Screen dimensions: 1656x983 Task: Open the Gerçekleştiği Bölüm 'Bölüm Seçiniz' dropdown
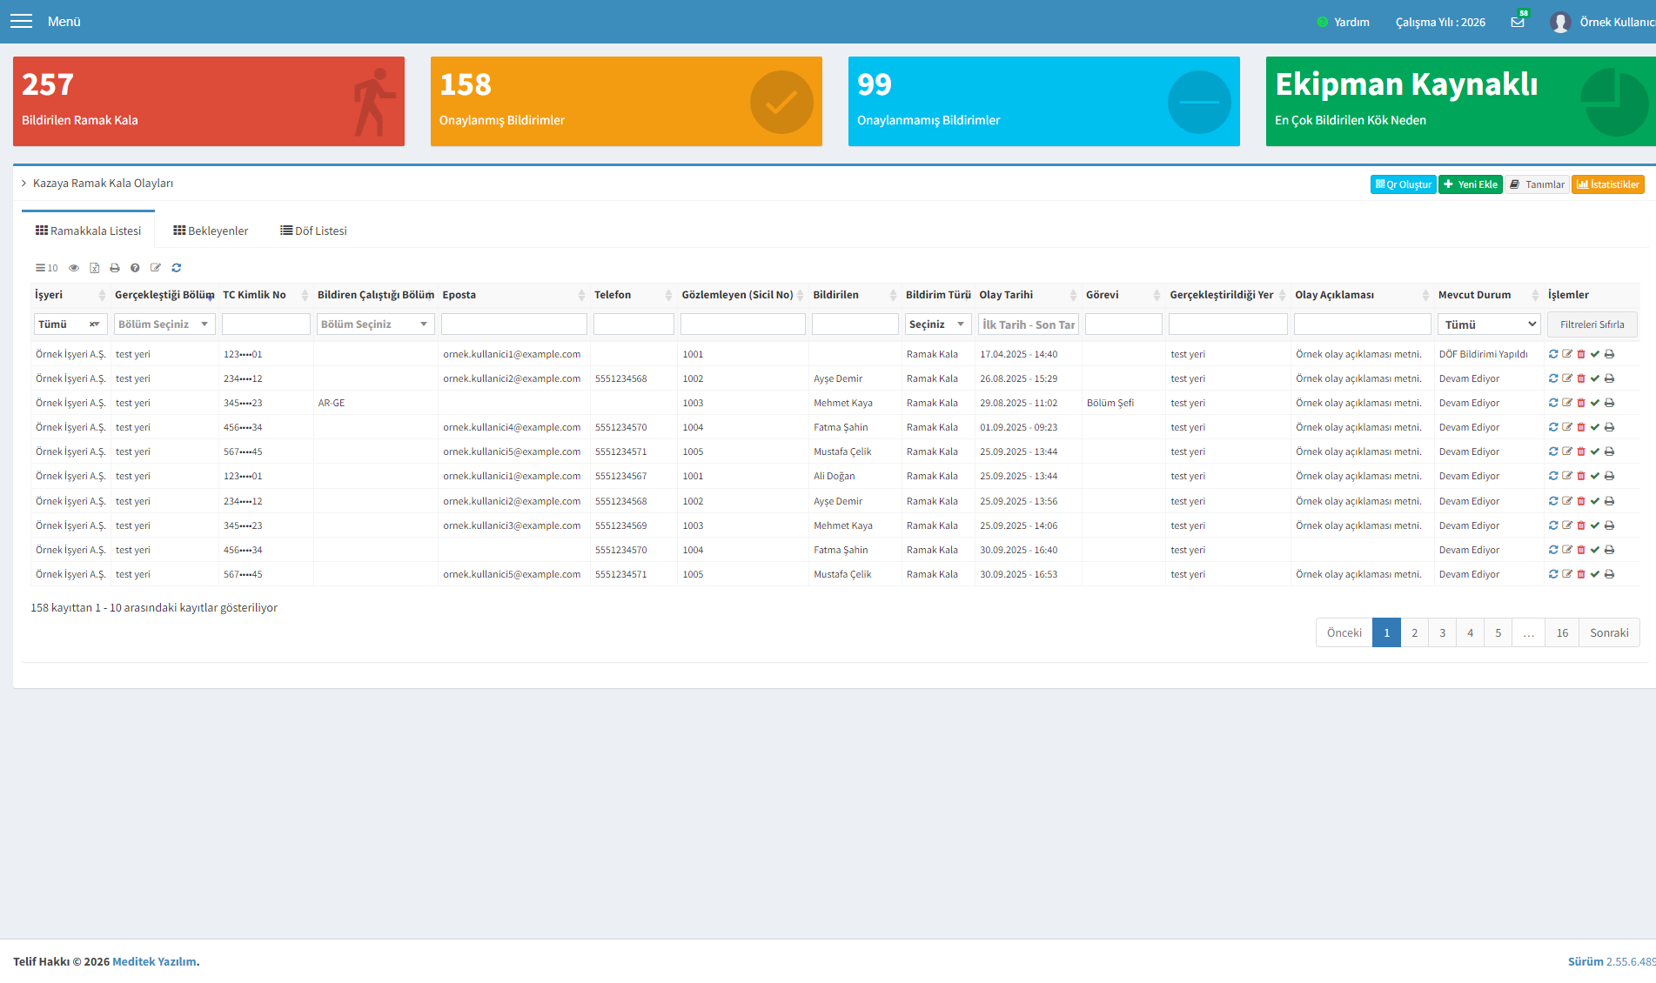click(164, 324)
